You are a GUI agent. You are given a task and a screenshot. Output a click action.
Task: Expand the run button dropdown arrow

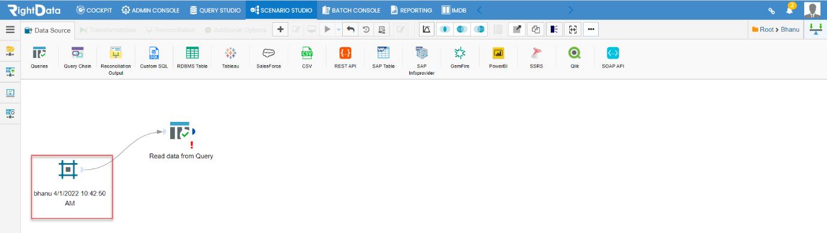pos(338,29)
